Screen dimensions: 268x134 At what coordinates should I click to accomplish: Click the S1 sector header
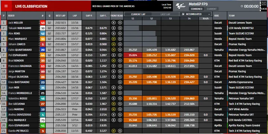coord(133,19)
